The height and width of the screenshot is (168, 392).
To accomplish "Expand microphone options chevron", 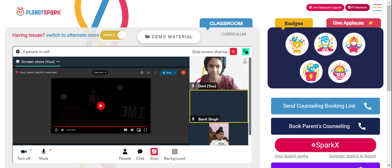I will click(x=51, y=150).
